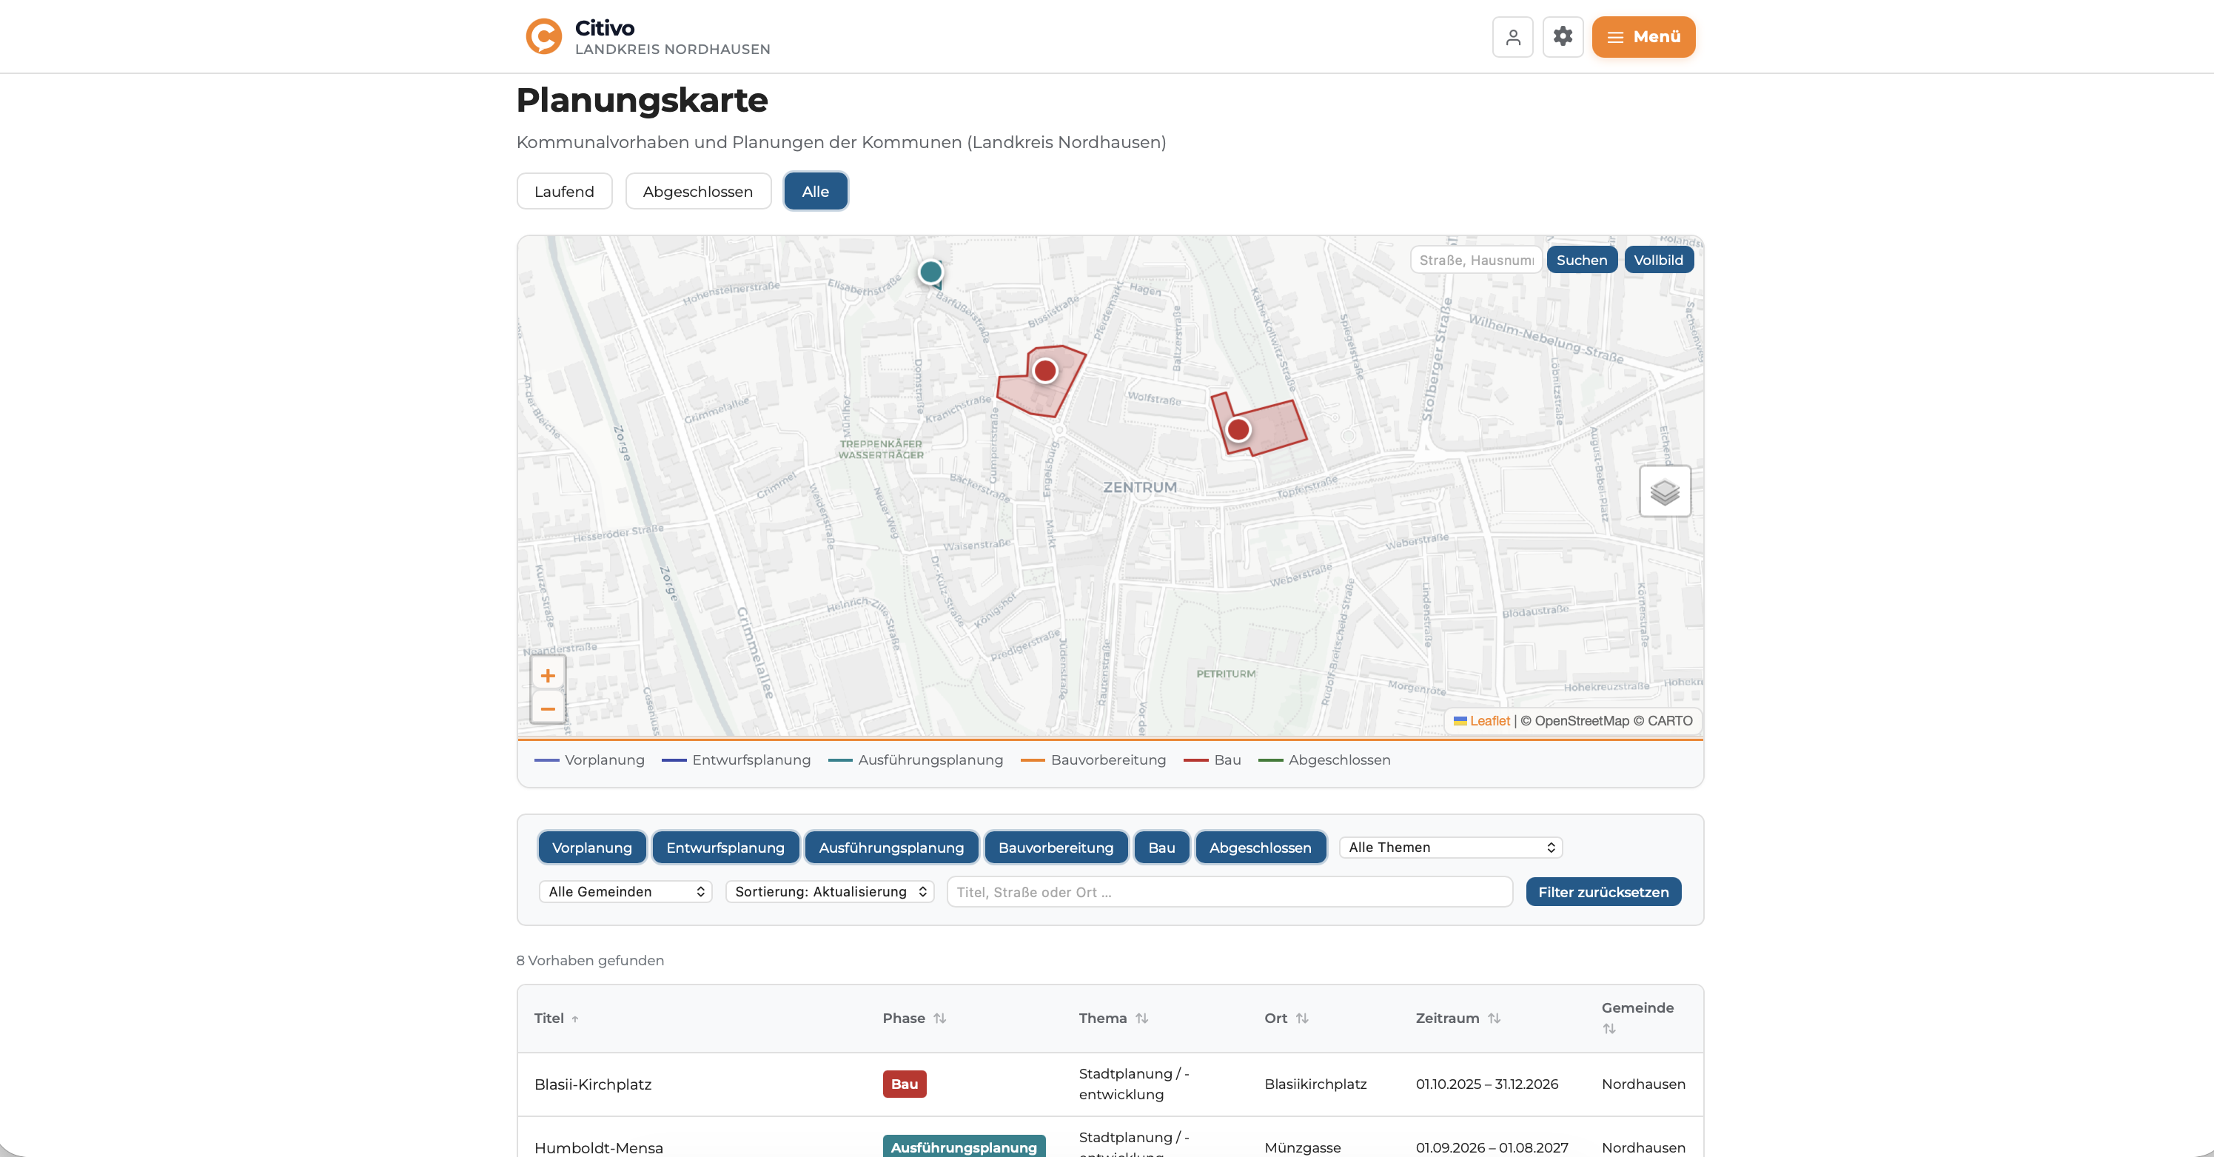Image resolution: width=2214 pixels, height=1157 pixels.
Task: Click the ZENTRUM label on the map
Action: pos(1140,486)
